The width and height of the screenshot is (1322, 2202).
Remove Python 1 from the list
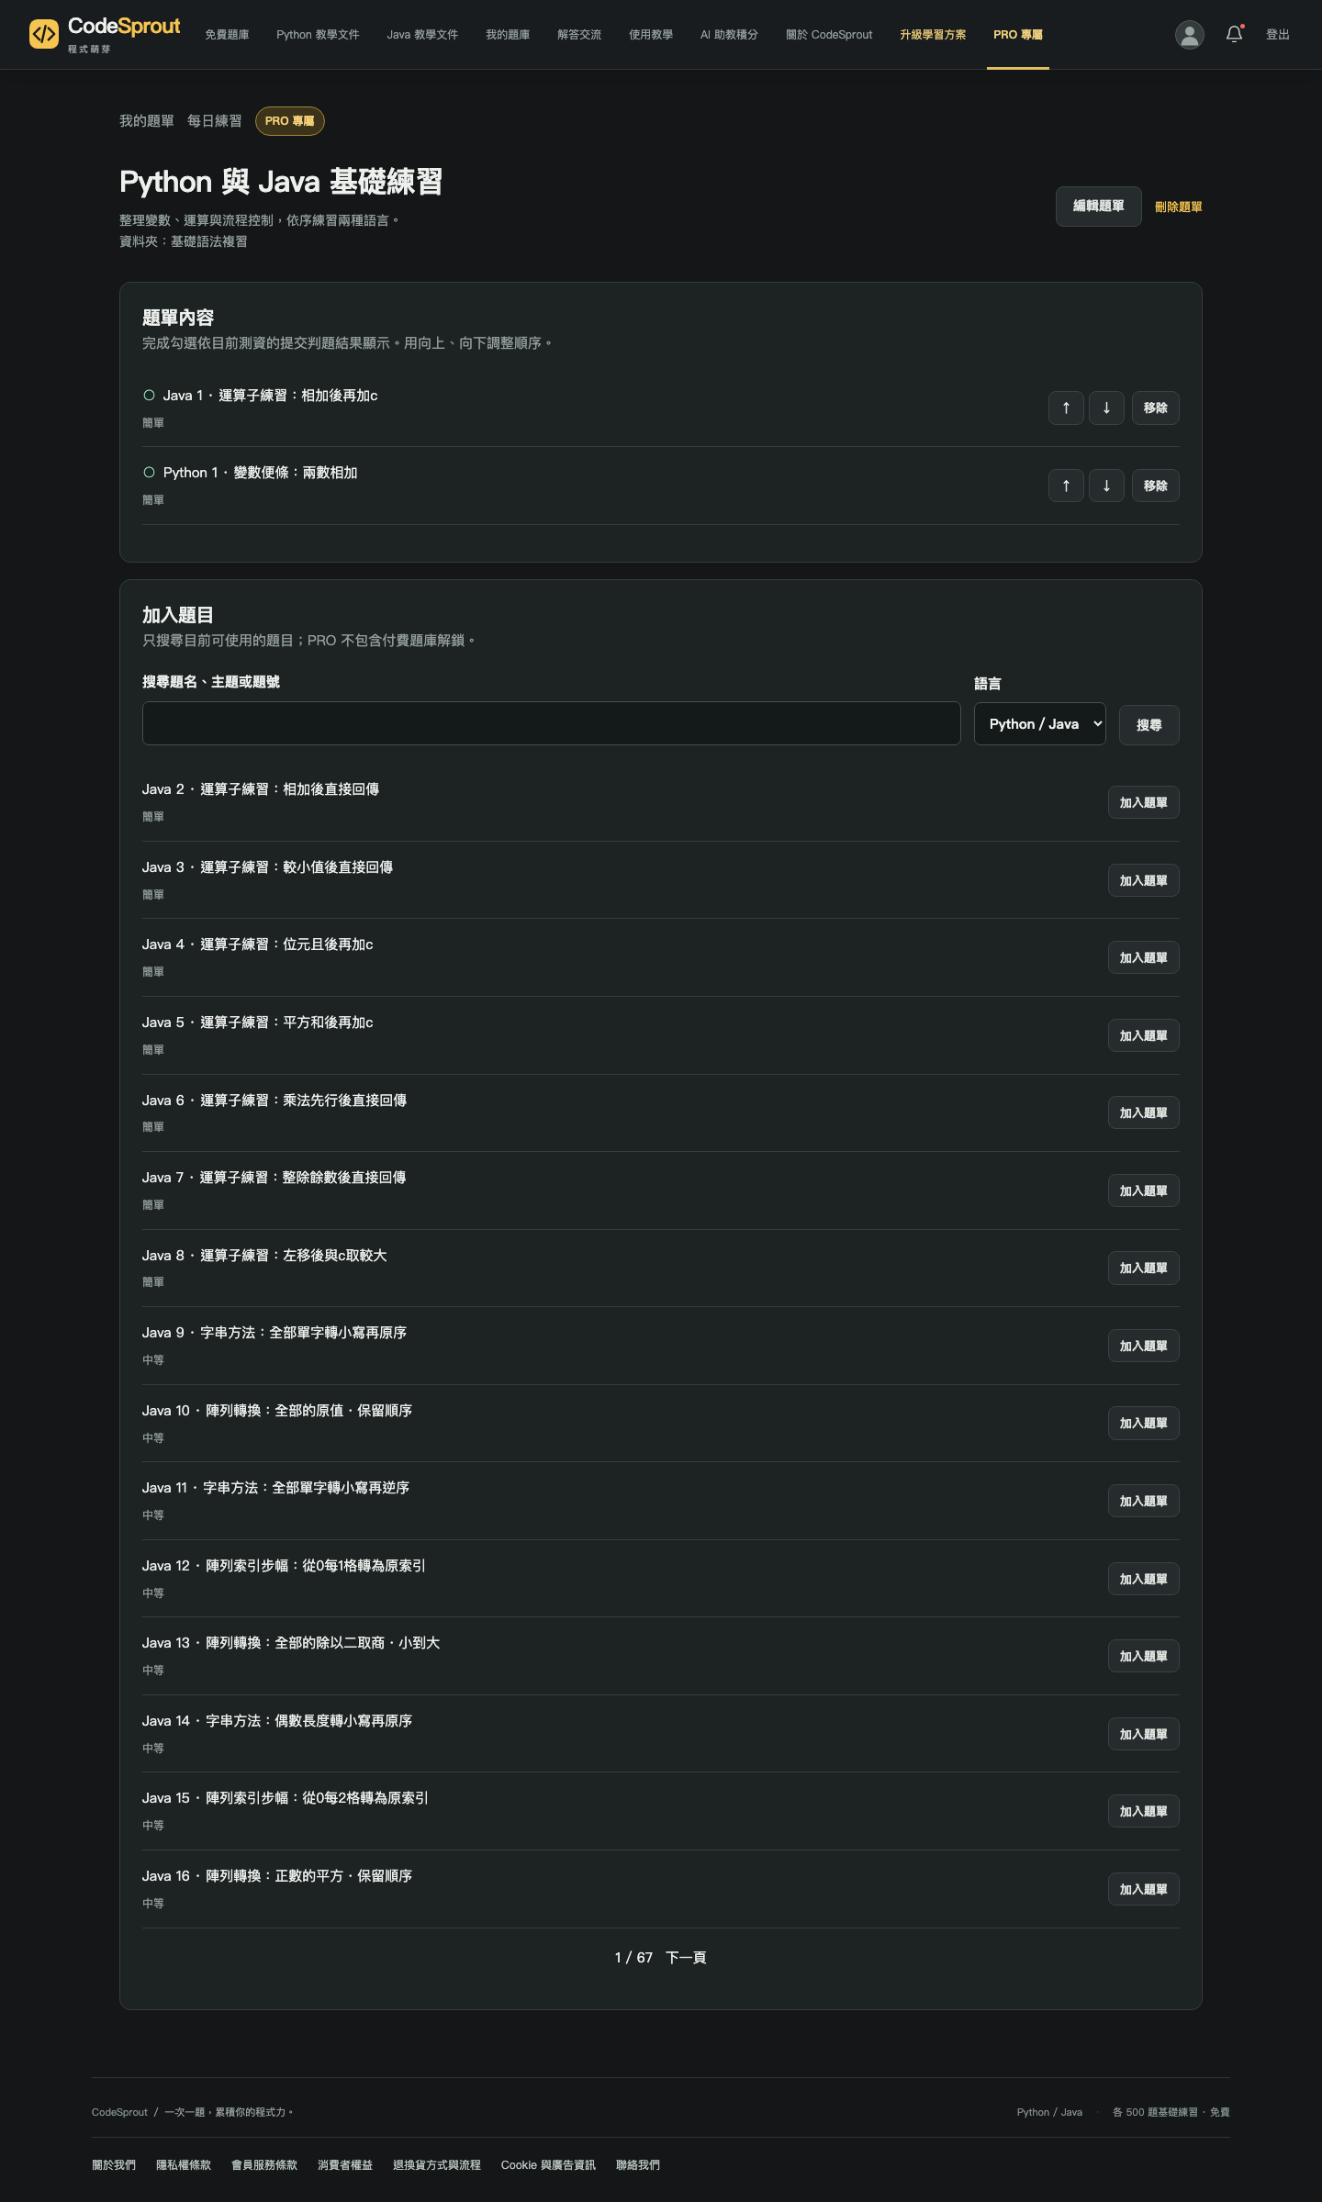point(1156,486)
